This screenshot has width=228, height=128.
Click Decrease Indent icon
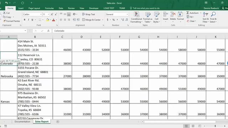[74, 20]
